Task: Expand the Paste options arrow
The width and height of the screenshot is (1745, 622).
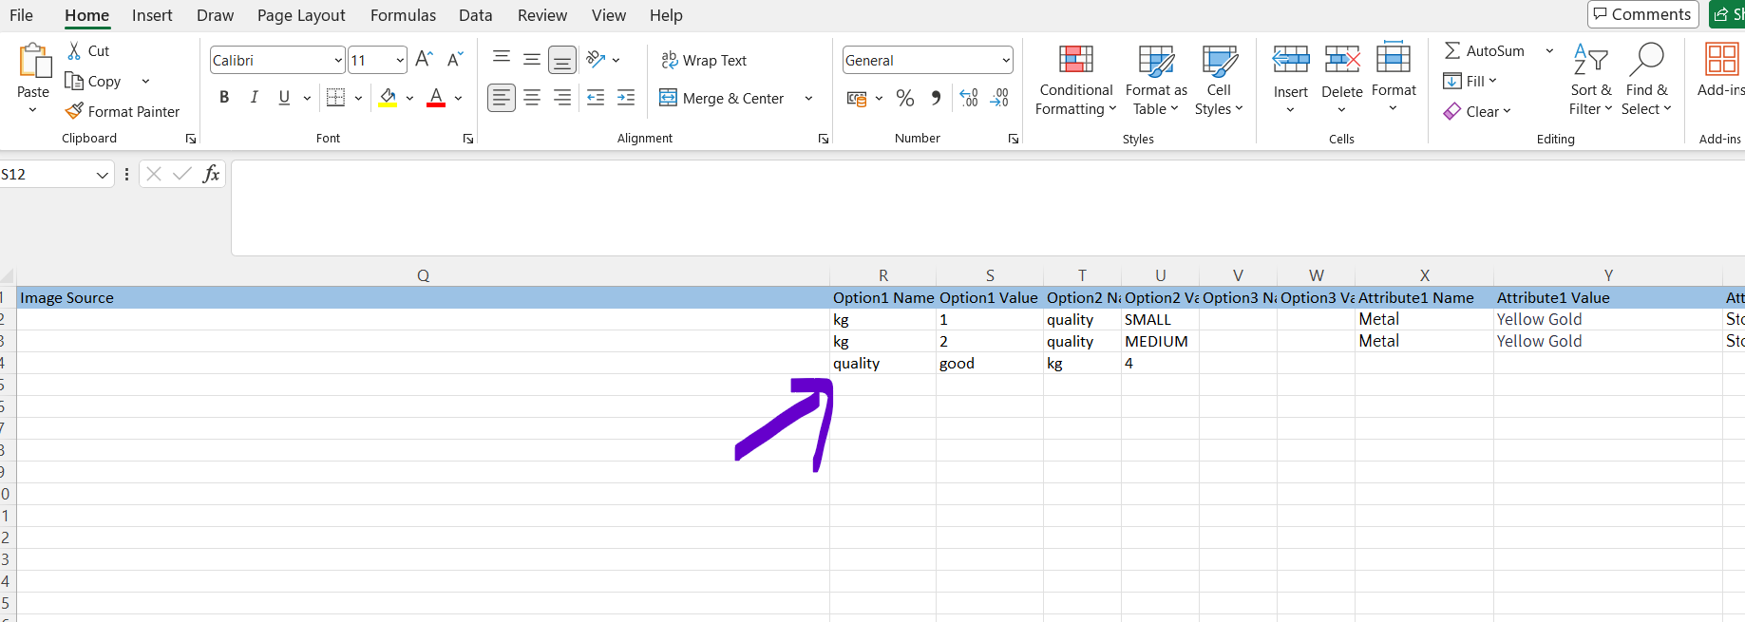Action: tap(33, 110)
